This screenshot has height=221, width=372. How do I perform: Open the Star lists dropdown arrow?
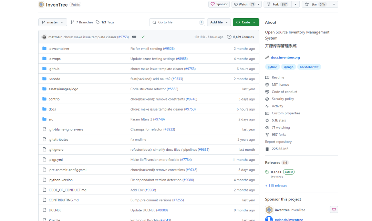(334, 4)
